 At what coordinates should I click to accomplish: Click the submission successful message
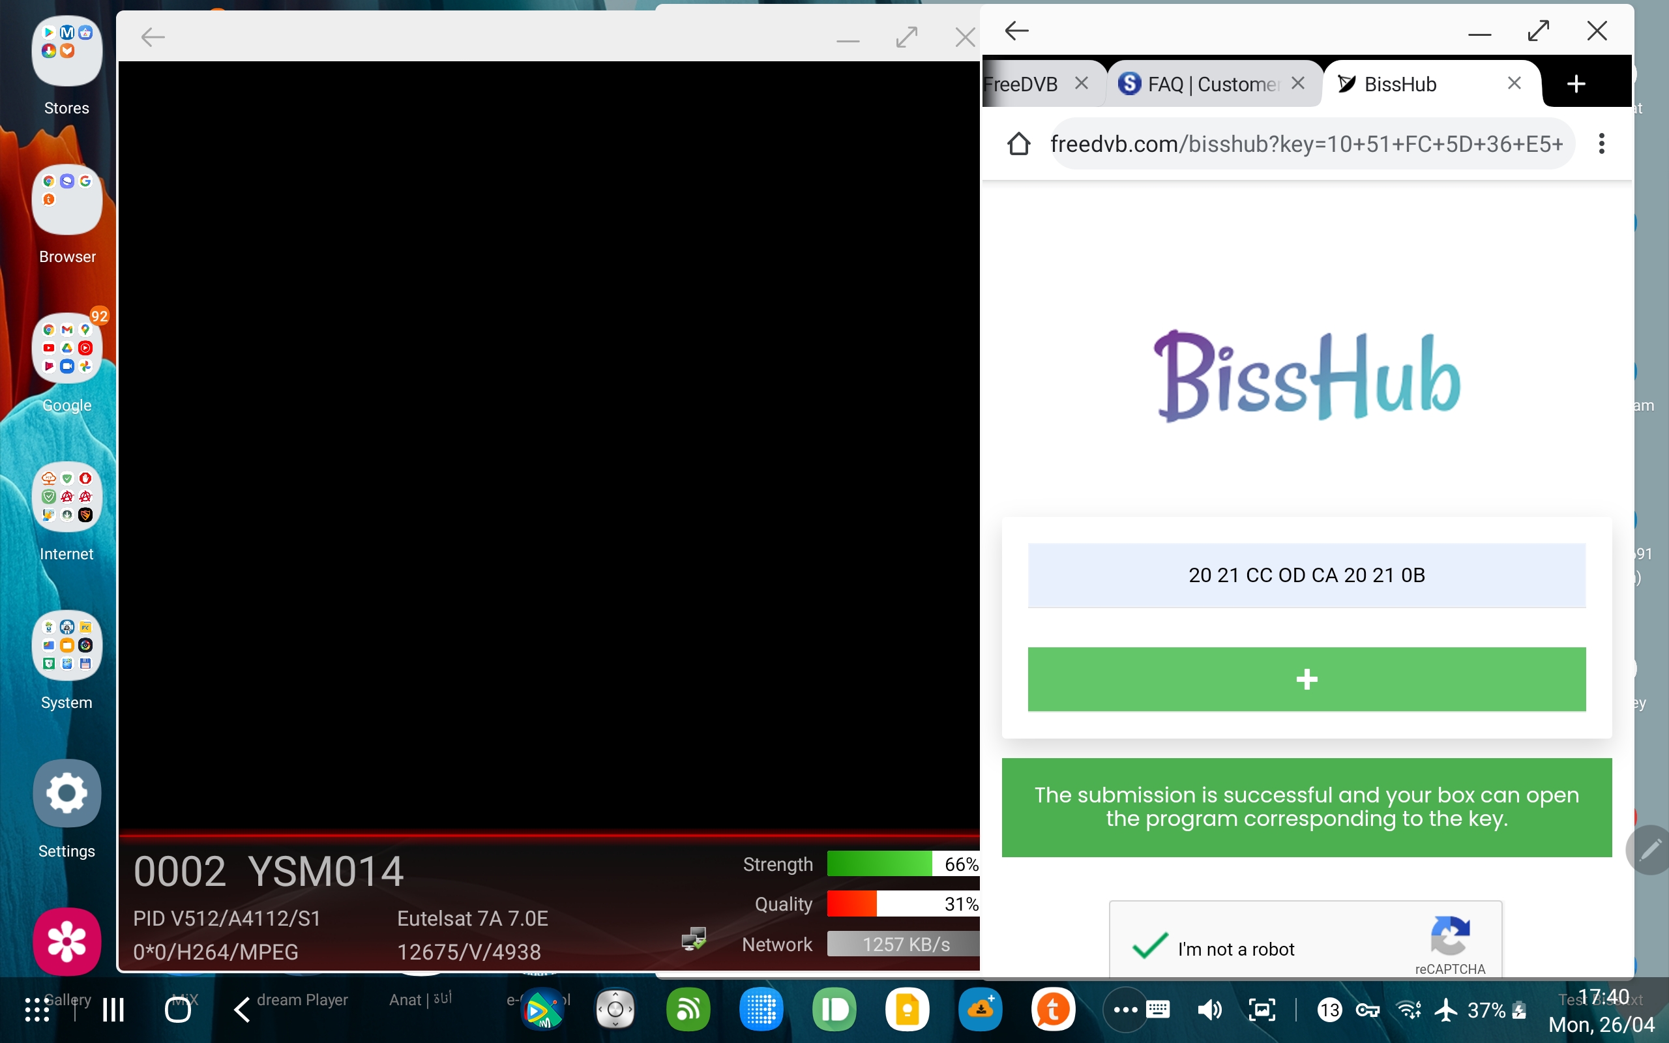click(1307, 807)
